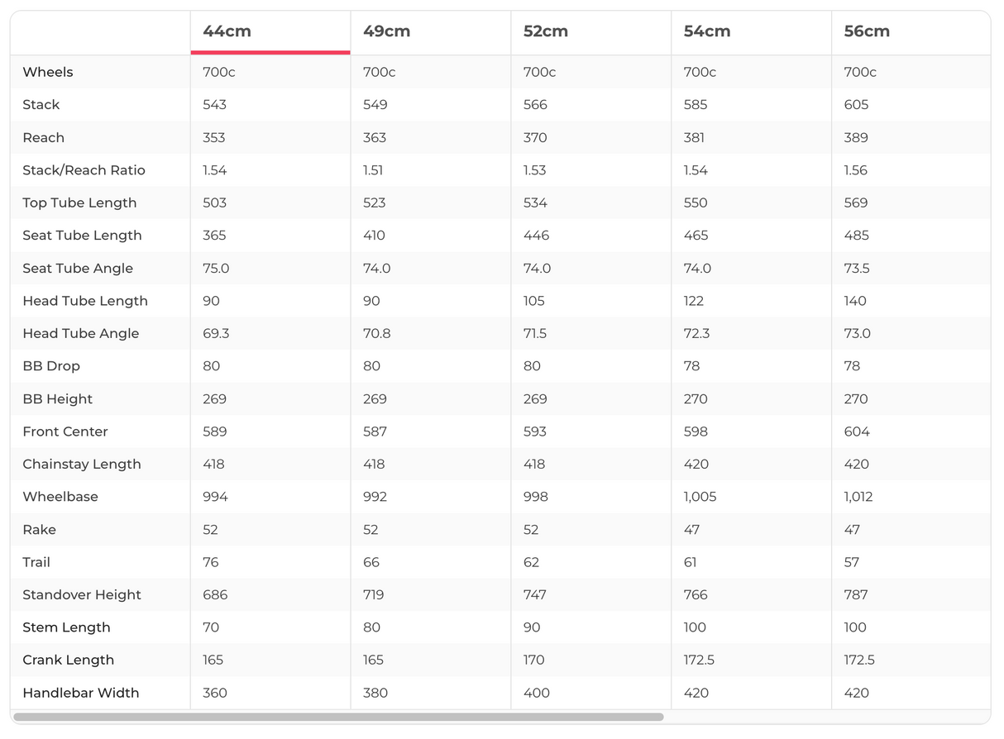Click the empty scrollbar track right of thumb

tap(827, 717)
